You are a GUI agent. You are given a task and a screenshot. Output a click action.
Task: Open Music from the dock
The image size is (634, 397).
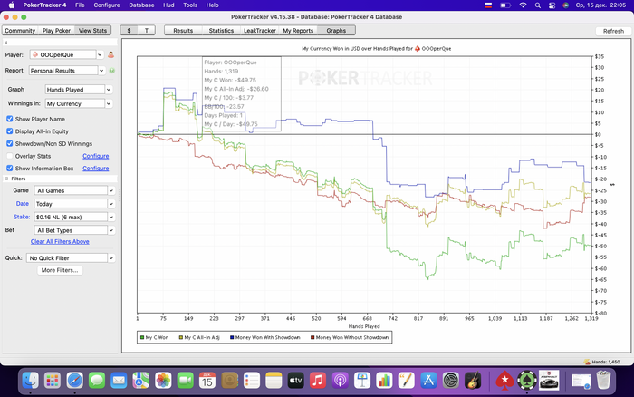[x=318, y=381]
